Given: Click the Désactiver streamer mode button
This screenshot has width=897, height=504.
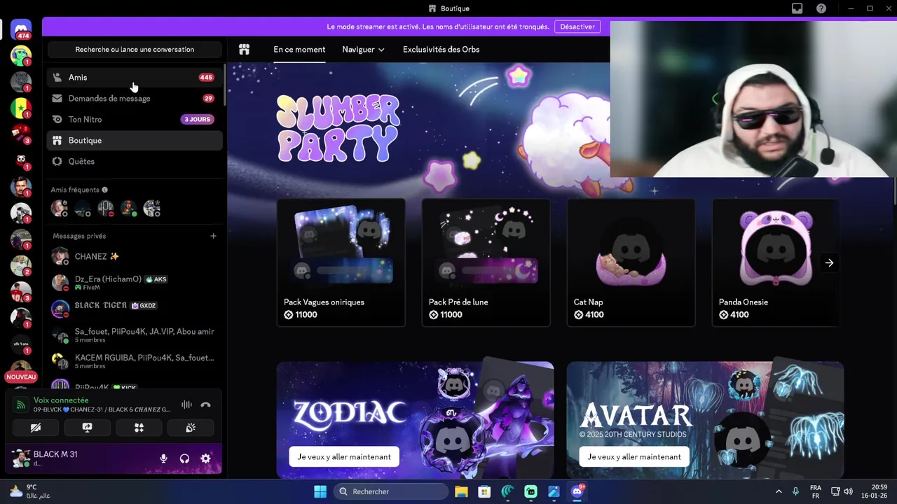Looking at the screenshot, I should coord(577,27).
